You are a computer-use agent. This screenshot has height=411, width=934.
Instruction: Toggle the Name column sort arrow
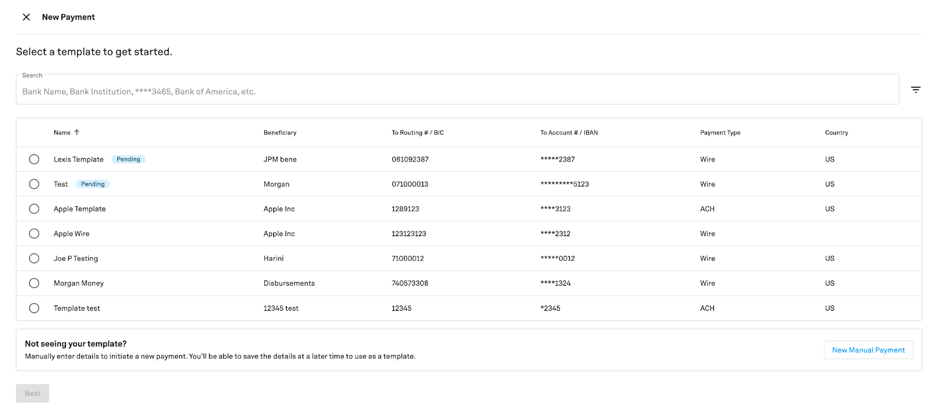click(76, 132)
